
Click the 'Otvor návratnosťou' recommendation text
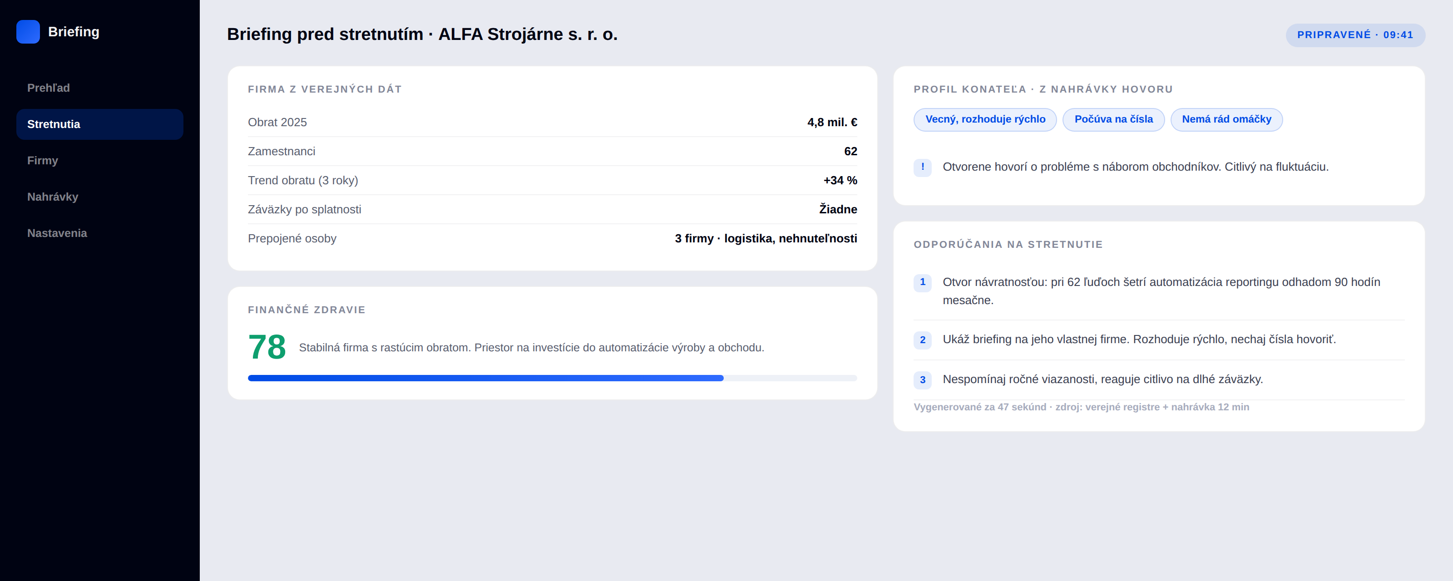coord(1161,291)
